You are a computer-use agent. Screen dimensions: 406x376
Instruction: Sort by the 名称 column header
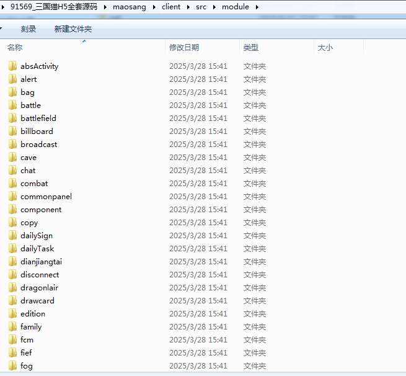[x=15, y=48]
